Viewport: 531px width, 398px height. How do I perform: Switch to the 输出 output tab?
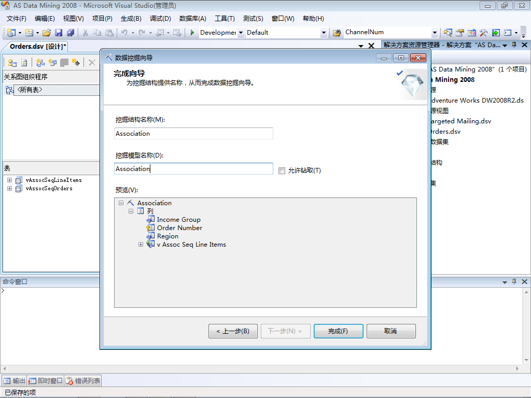click(14, 381)
